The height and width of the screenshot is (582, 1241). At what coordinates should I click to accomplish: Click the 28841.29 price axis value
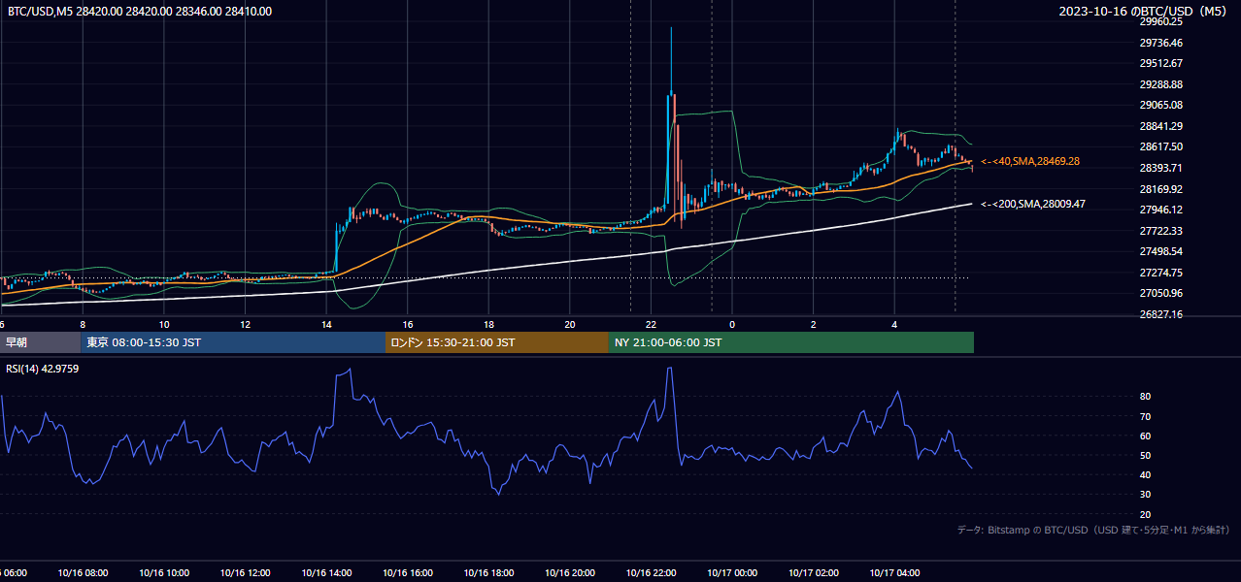point(1161,126)
